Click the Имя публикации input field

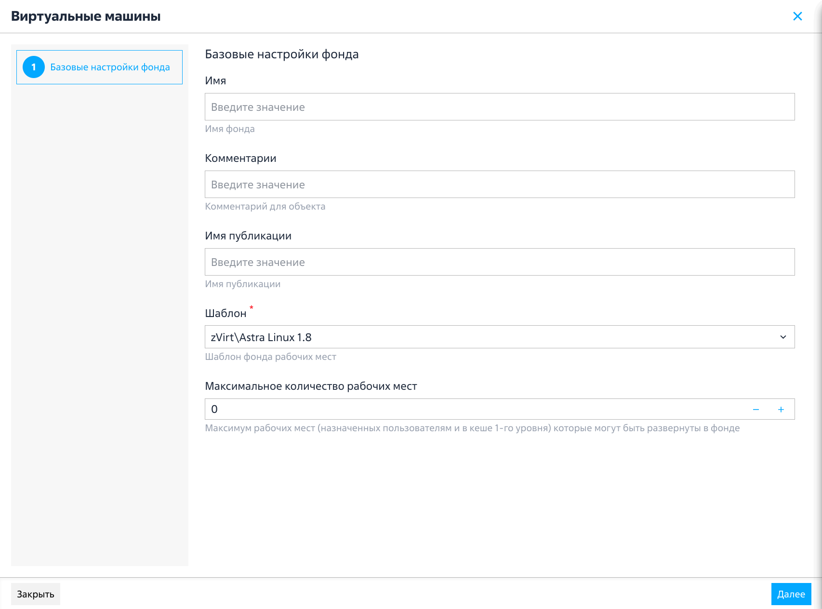pyautogui.click(x=500, y=262)
